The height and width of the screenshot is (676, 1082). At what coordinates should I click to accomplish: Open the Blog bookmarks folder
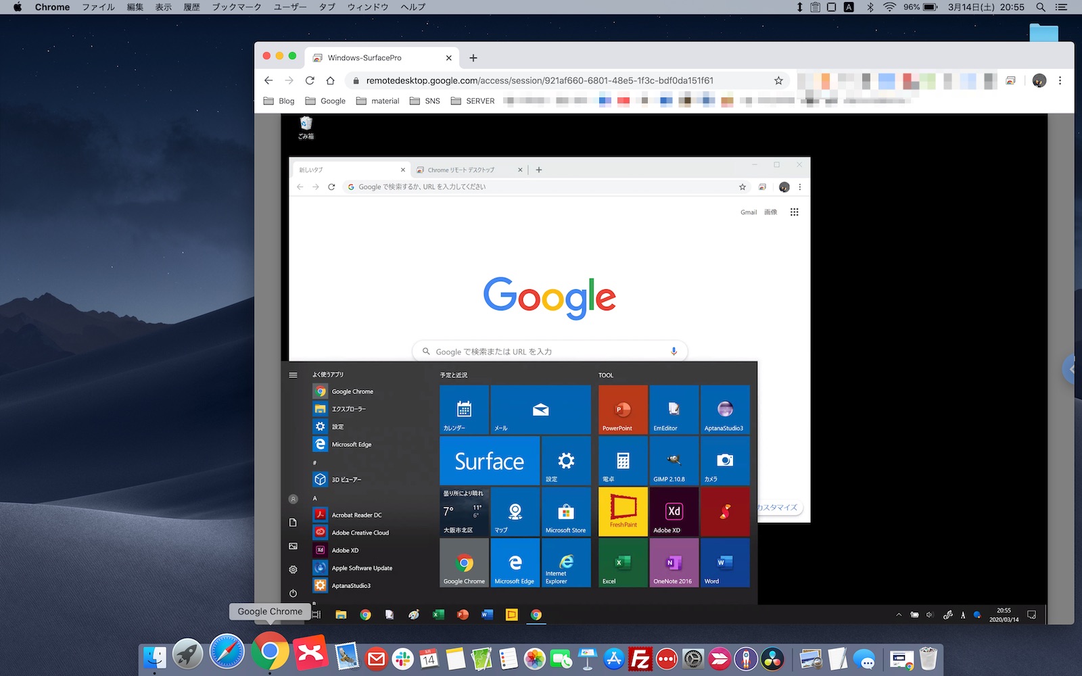coord(279,101)
